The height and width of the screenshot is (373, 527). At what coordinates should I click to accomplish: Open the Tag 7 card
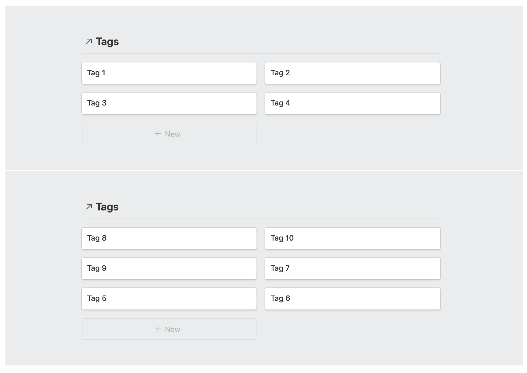pos(352,269)
